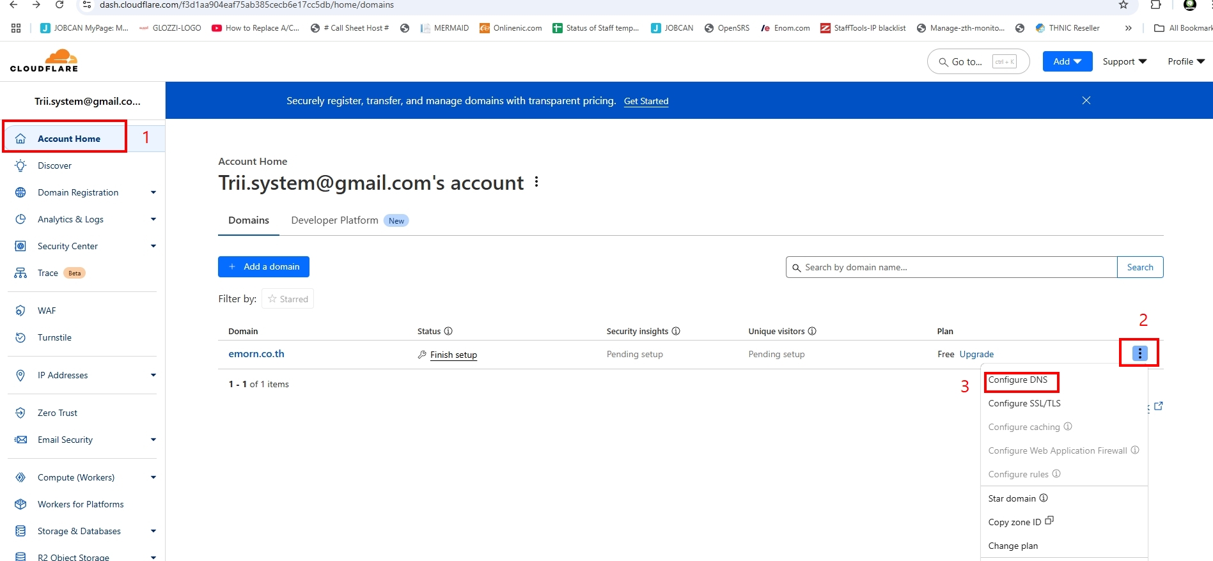Click the Turnstile icon

[20, 337]
